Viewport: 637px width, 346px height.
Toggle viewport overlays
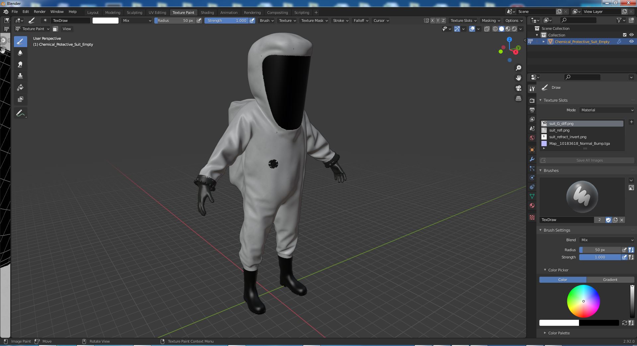point(472,29)
